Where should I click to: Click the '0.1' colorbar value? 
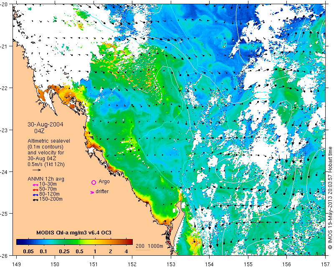43,251
